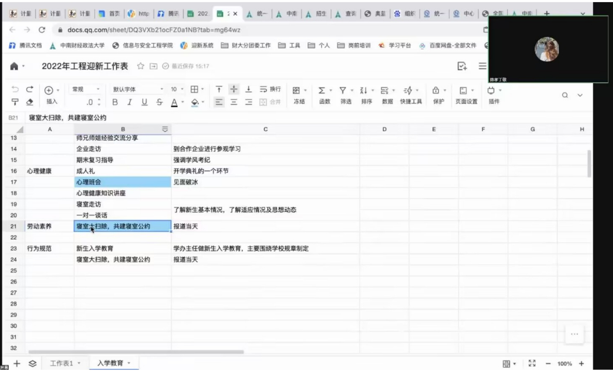Open the Protect (保护) lock tool
Image resolution: width=613 pixels, height=374 pixels.
[x=438, y=95]
